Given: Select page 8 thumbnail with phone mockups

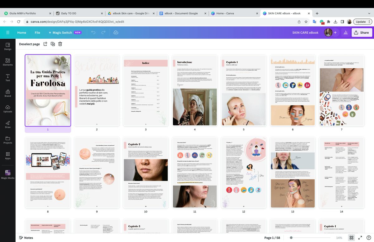Looking at the screenshot, I should point(48,173).
